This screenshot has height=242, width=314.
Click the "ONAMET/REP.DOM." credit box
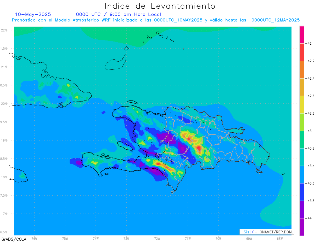[267, 232]
